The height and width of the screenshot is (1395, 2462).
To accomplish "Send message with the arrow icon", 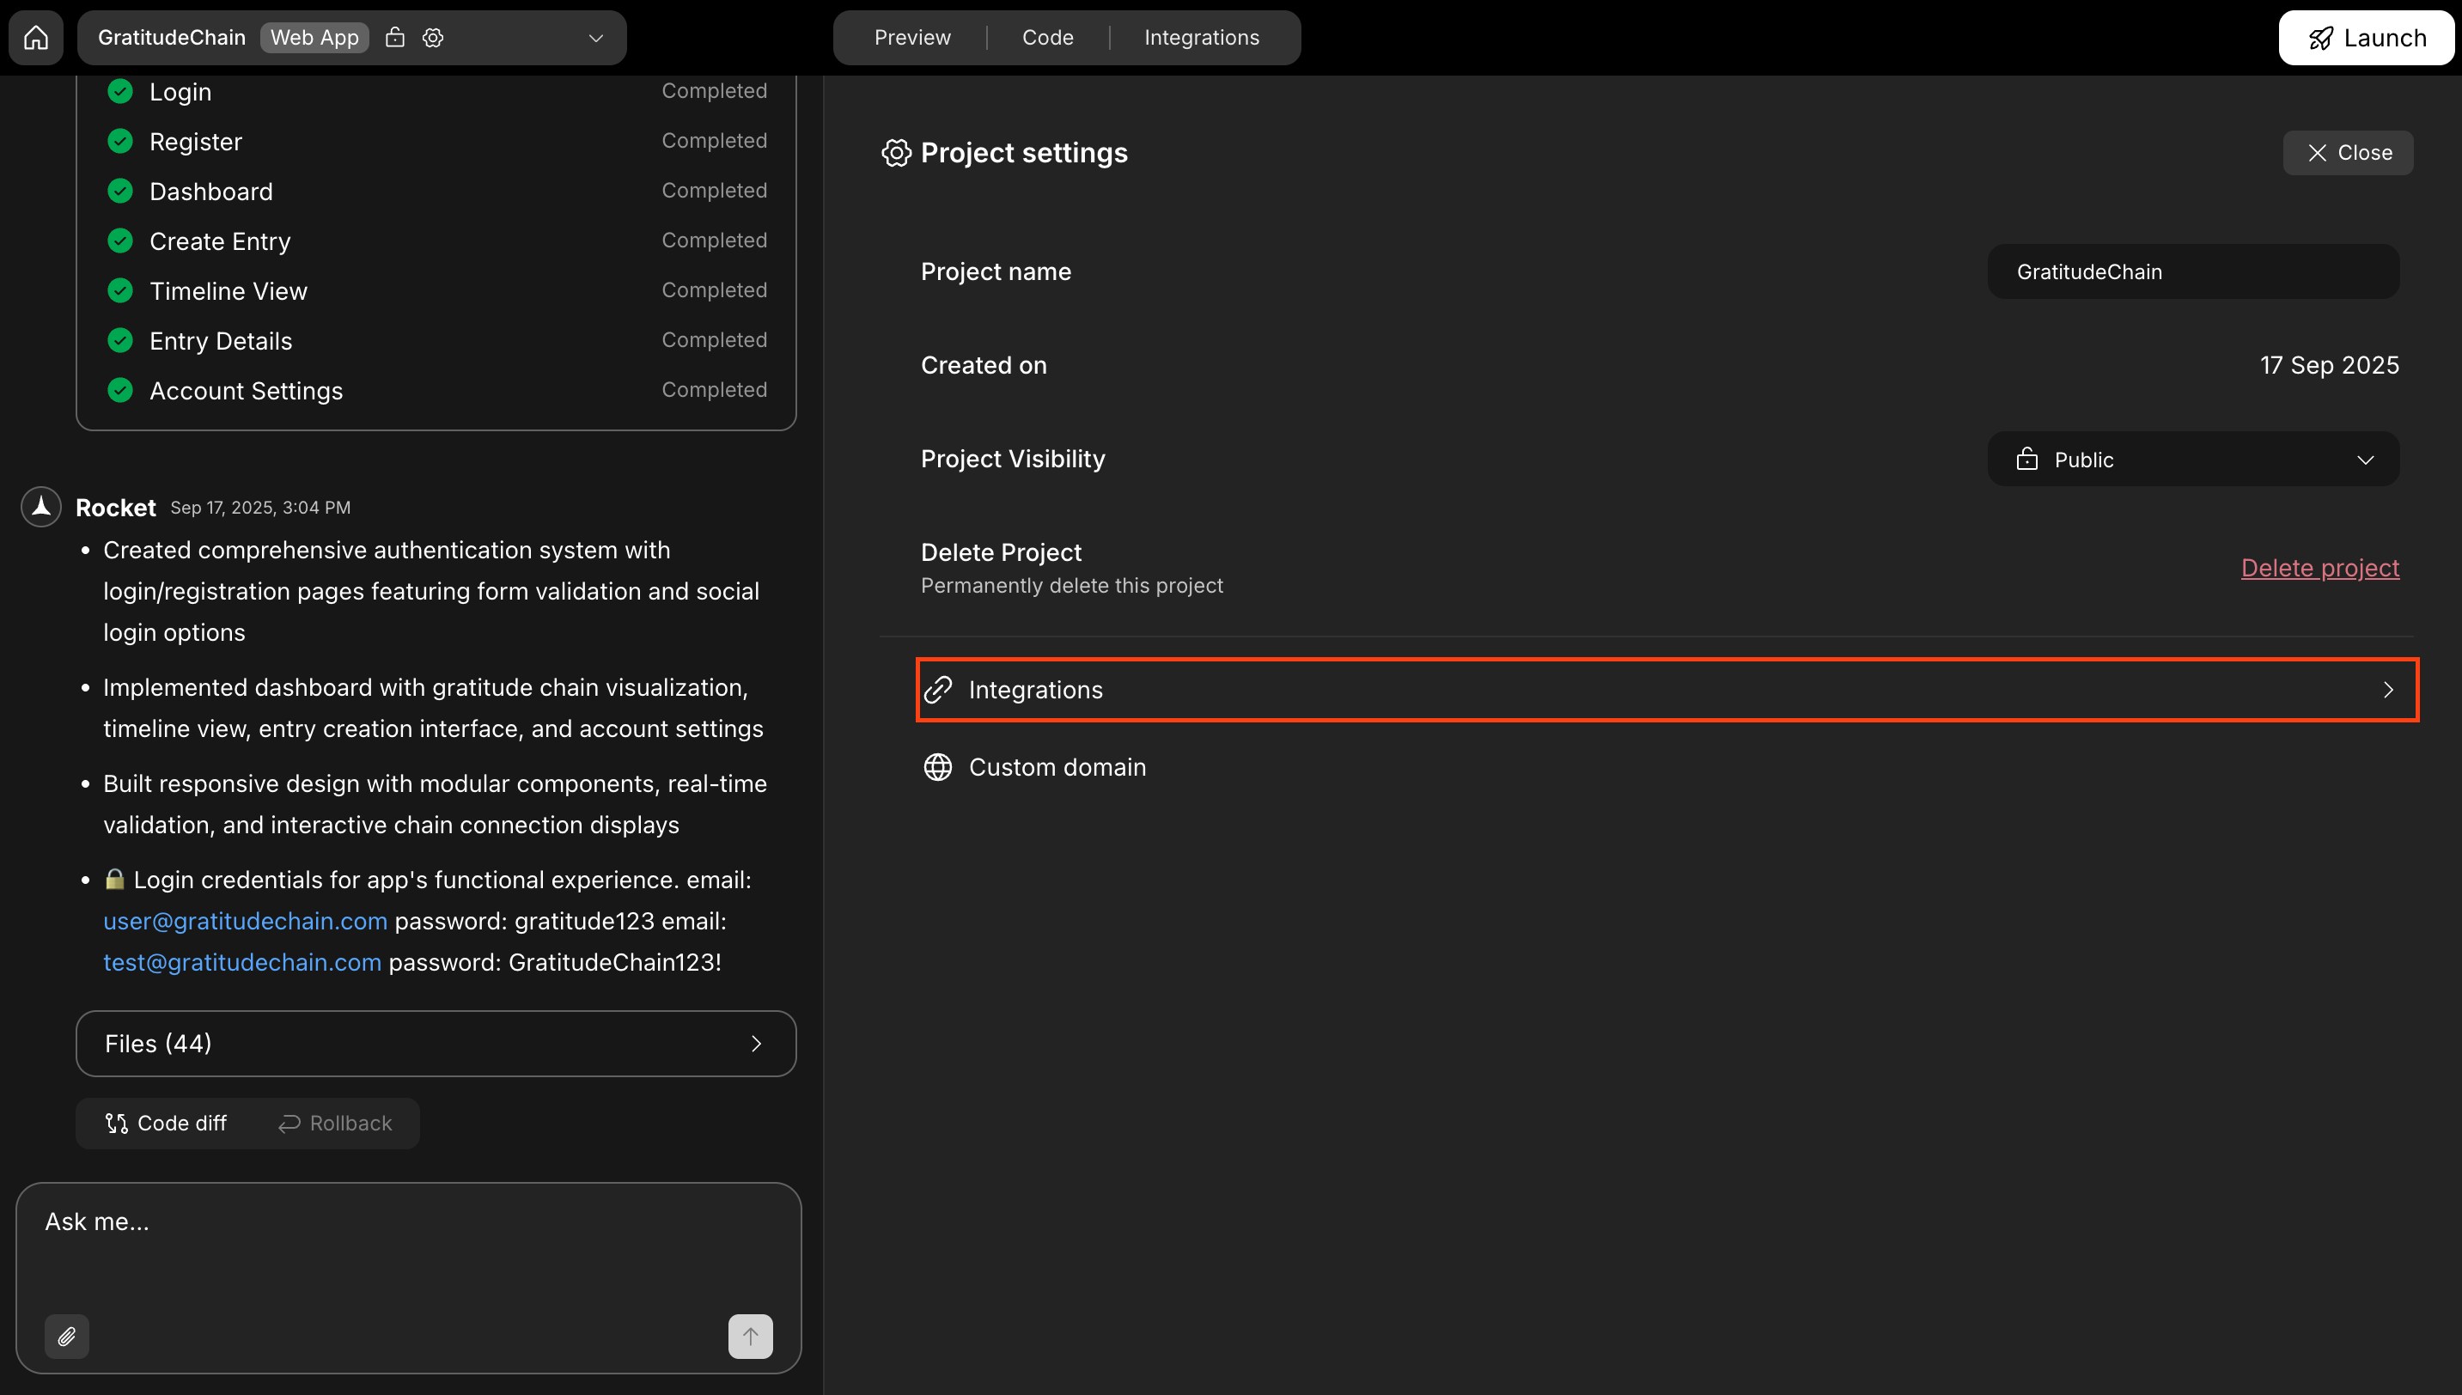I will pos(750,1336).
